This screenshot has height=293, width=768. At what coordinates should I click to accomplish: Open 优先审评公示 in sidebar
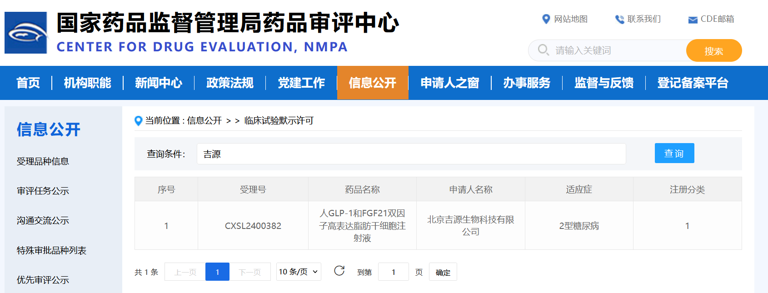tap(43, 280)
